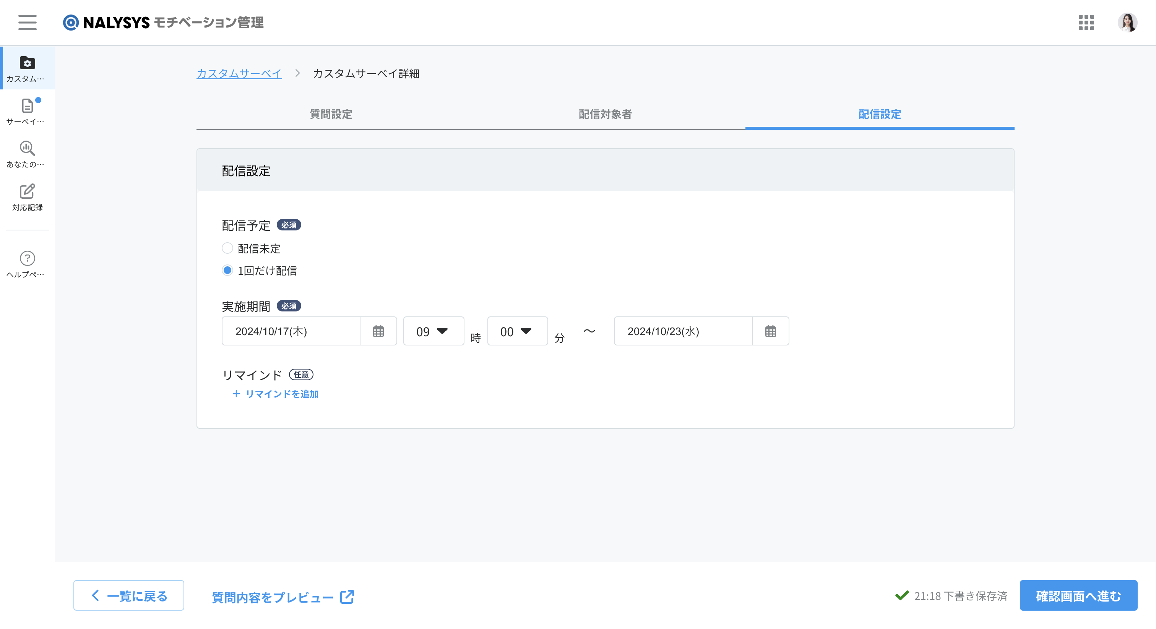
Task: Open the あなたの analysis sidebar item
Action: click(28, 154)
